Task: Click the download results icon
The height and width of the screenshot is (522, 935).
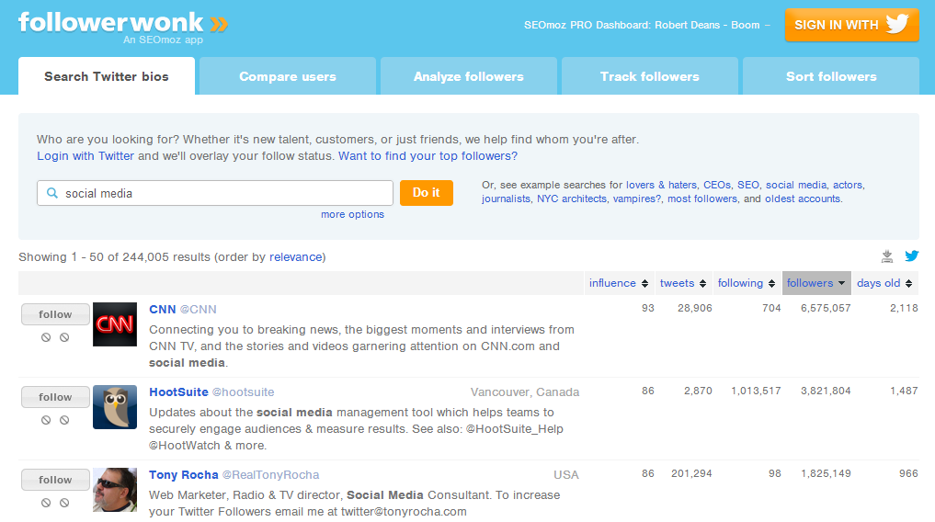Action: (887, 256)
